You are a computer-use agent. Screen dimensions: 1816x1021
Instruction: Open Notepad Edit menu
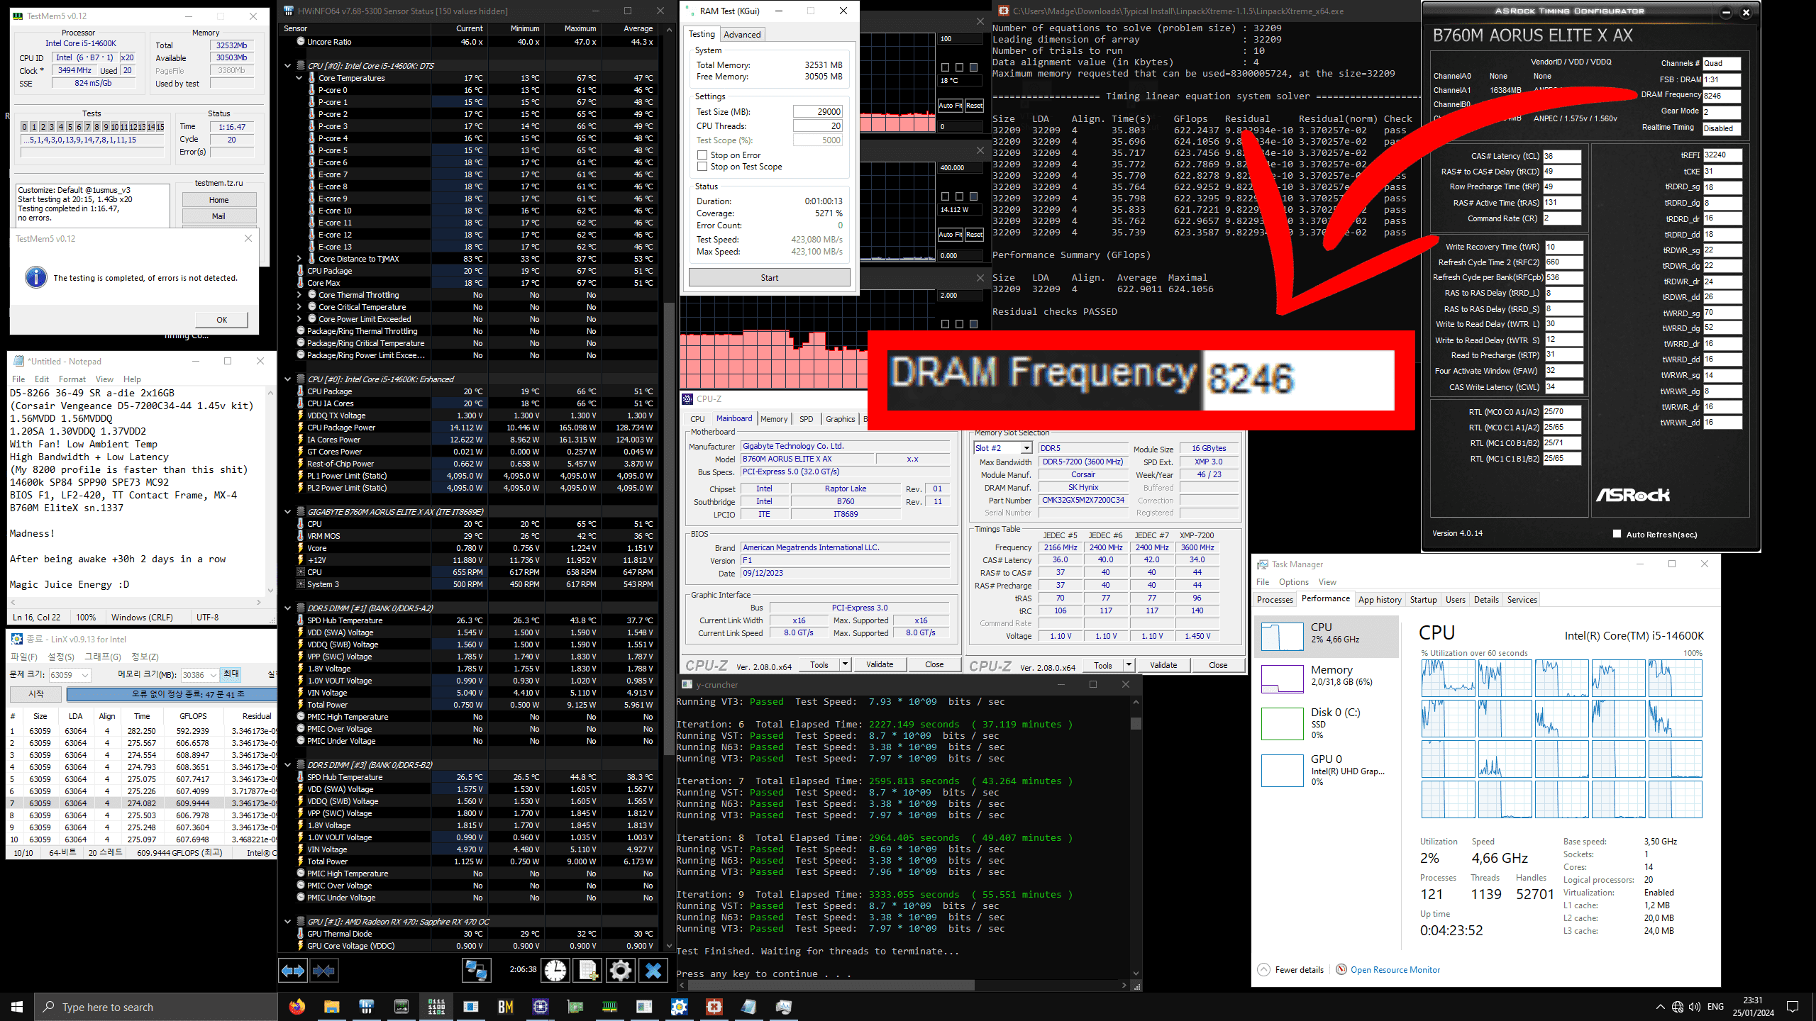[x=42, y=379]
